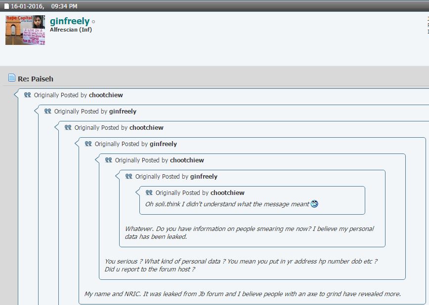
Task: Click the Re: Paiseh post title
Action: click(36, 78)
